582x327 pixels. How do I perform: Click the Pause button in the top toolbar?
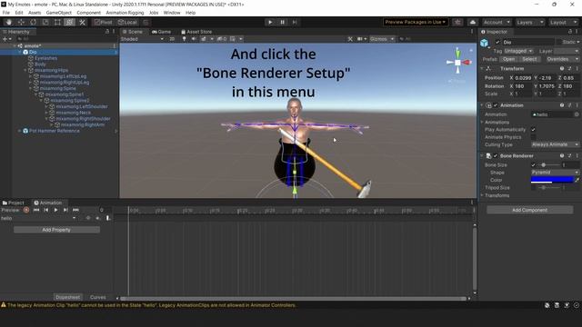283,22
